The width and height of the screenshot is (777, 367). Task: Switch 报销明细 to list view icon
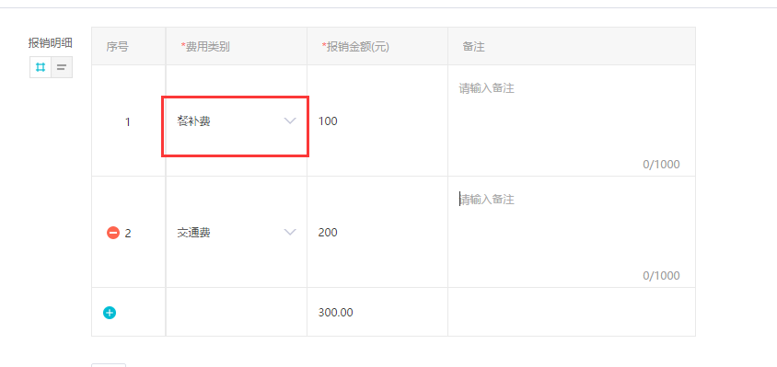62,67
